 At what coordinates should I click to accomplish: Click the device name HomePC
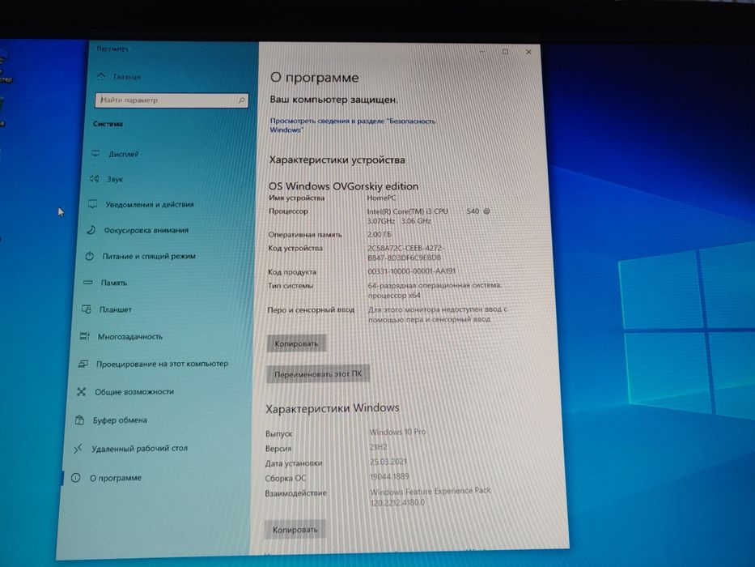(x=381, y=198)
